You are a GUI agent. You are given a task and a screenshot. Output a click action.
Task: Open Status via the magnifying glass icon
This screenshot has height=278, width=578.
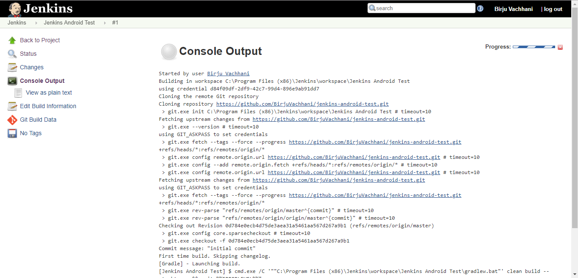click(11, 53)
